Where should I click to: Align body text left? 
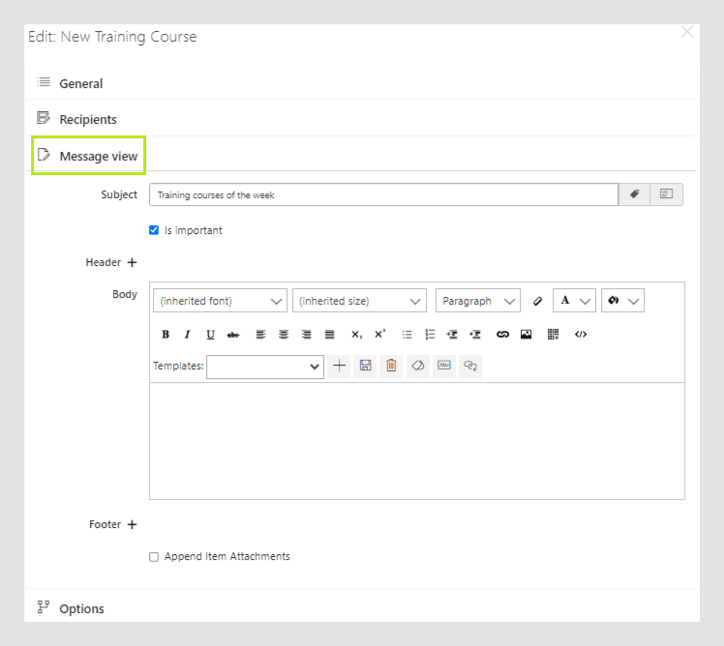[x=260, y=335]
